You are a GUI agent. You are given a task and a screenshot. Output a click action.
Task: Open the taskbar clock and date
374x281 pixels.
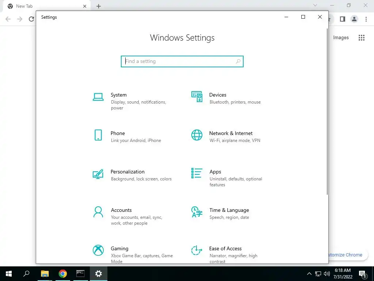click(x=343, y=274)
